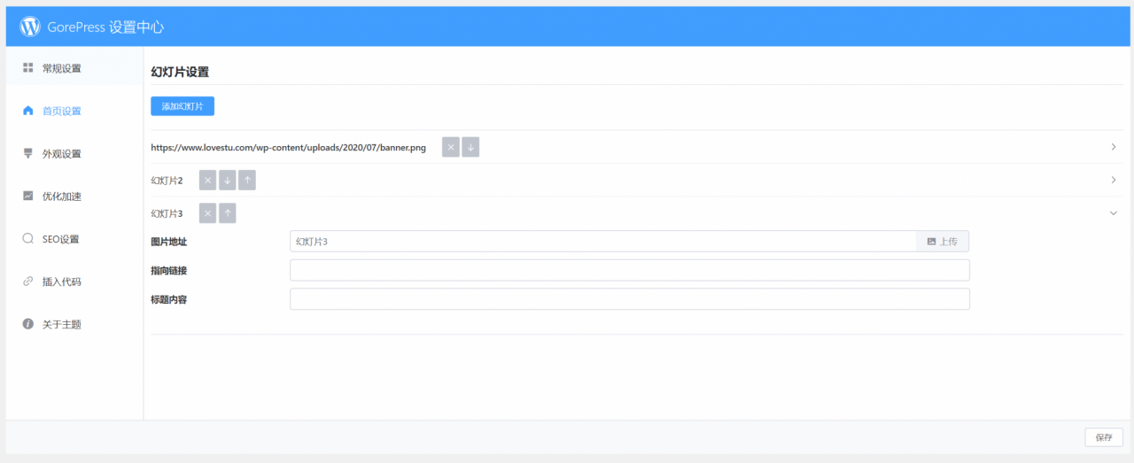Click the 插入代码 link icon
Viewport: 1134px width, 463px height.
[27, 282]
